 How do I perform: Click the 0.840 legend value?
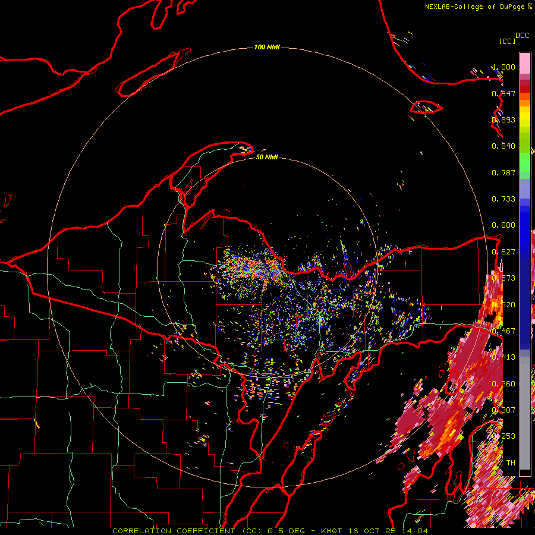503,146
